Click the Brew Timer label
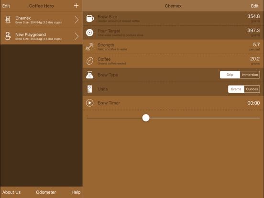Viewport: 264px width, 198px height. 109,103
